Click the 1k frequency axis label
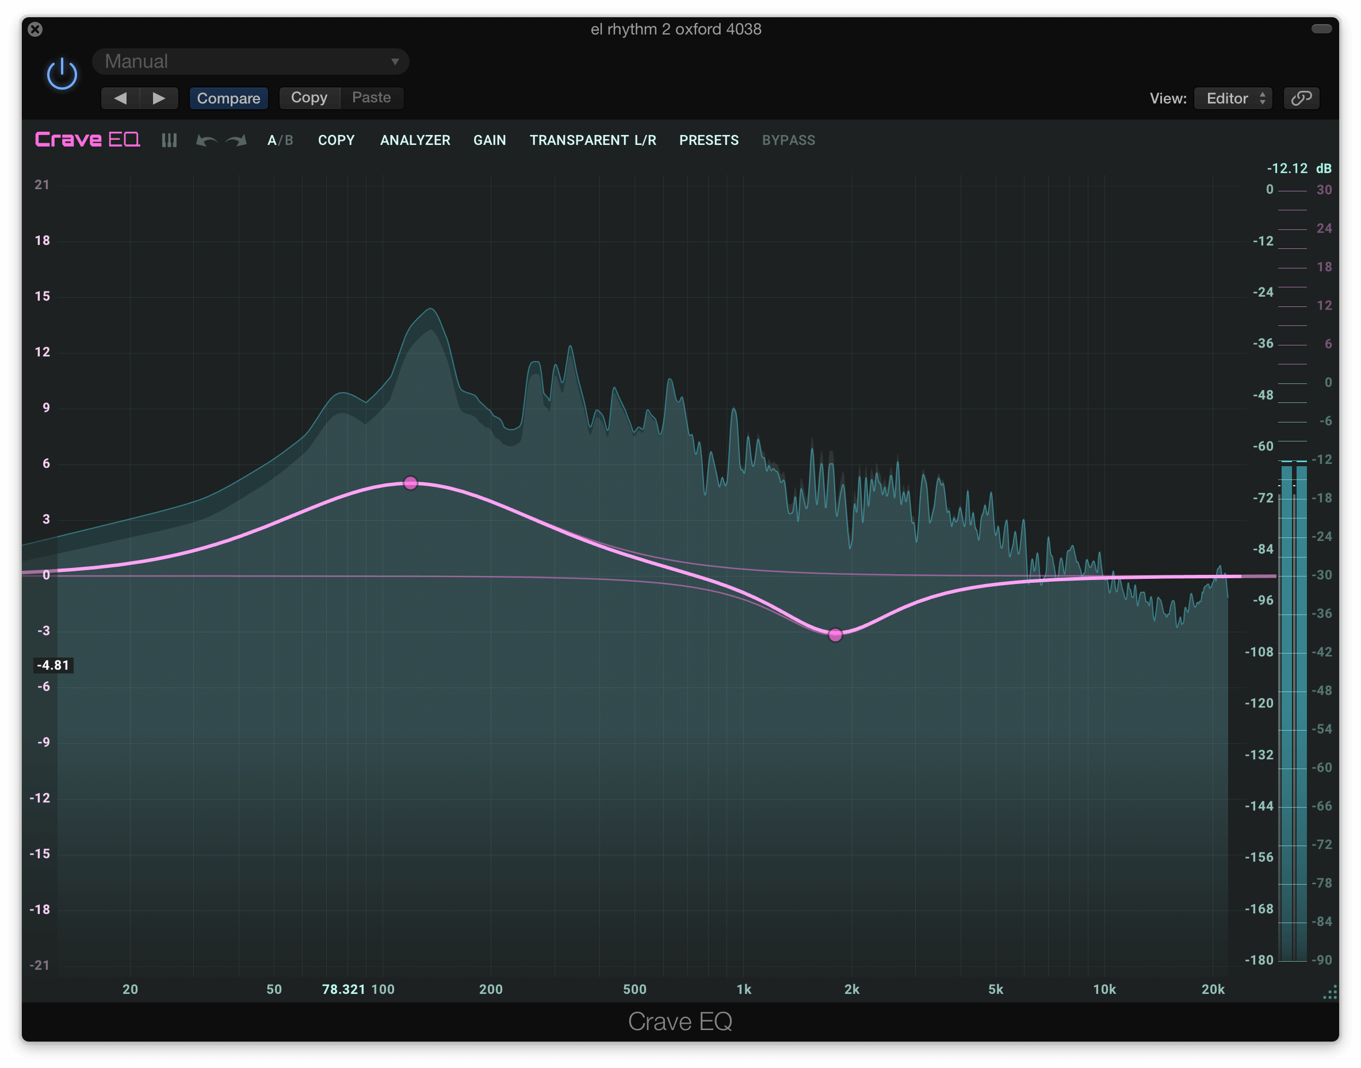The height and width of the screenshot is (1068, 1361). point(744,989)
